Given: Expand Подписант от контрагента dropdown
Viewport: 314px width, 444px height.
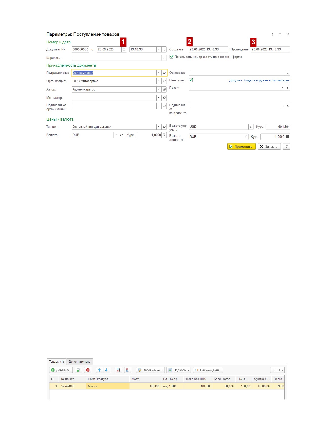Looking at the screenshot, I should 282,106.
